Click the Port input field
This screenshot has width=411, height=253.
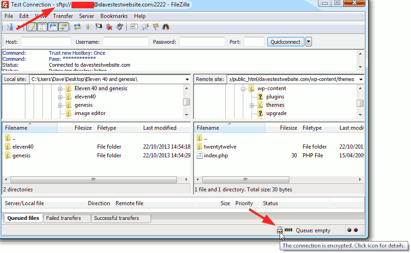pos(254,41)
